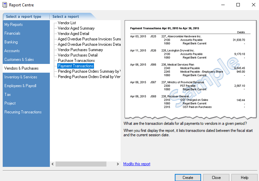Open the Accounts report category

pos(12,51)
